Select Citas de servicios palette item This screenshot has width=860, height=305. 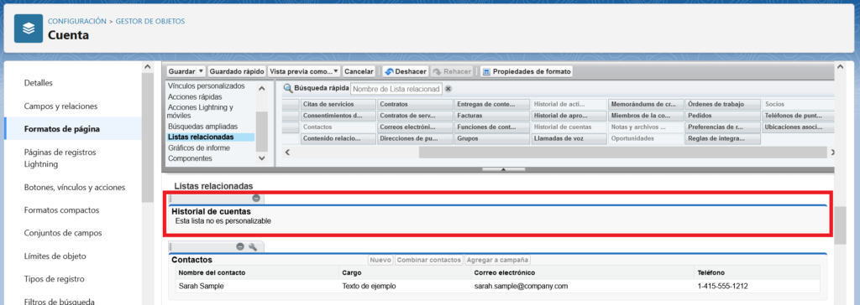click(338, 104)
